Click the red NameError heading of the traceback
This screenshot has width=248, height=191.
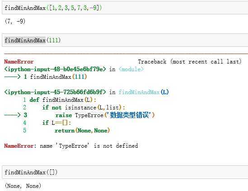(19, 62)
